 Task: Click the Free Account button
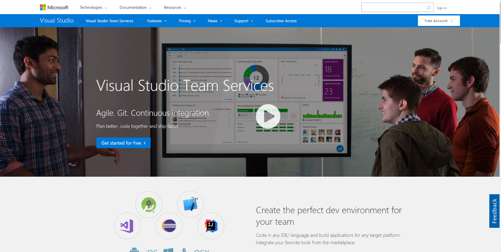[x=439, y=21]
